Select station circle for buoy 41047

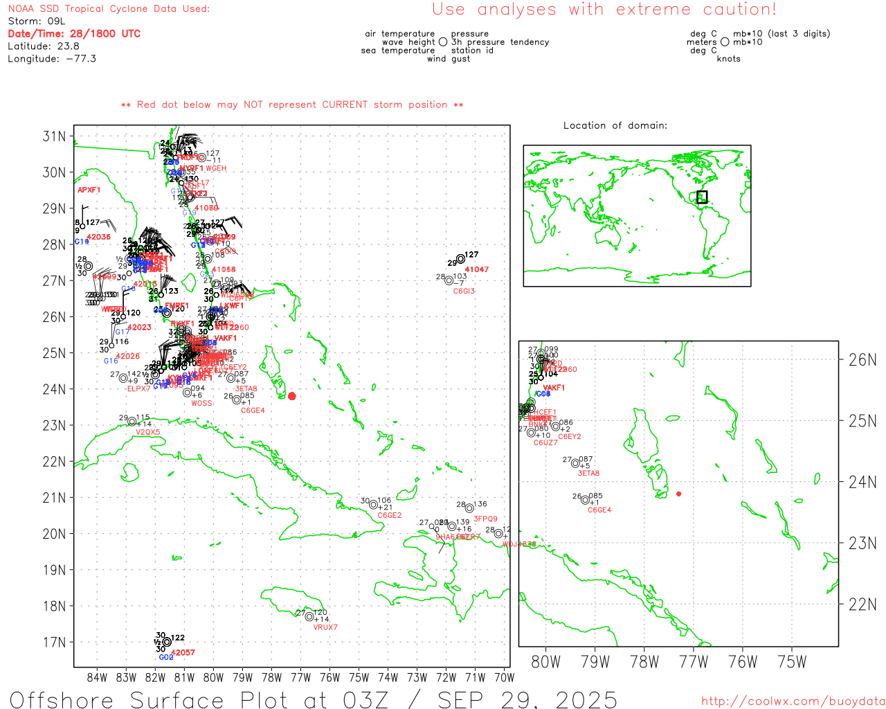tap(461, 259)
